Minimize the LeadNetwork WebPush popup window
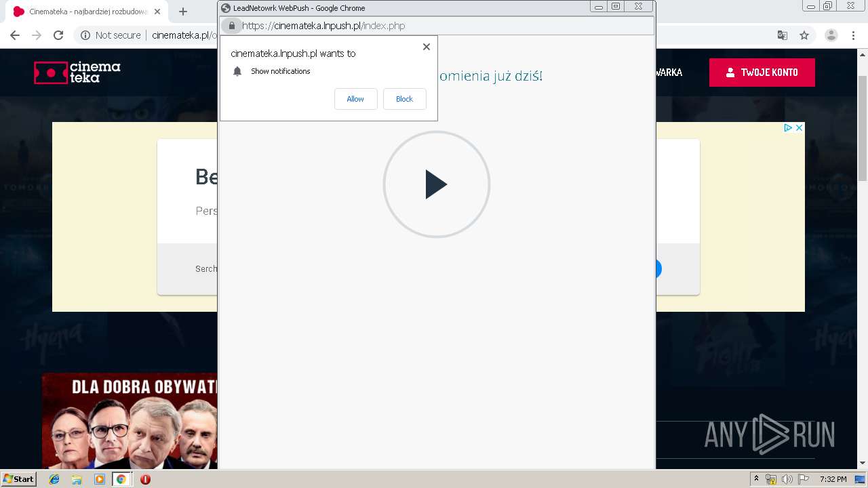The image size is (868, 488). (599, 7)
